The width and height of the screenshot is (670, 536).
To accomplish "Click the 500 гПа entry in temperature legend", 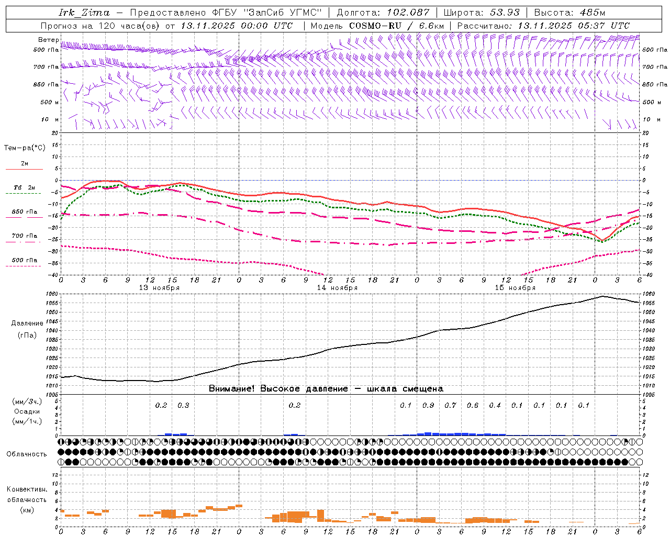I will 25,260.
